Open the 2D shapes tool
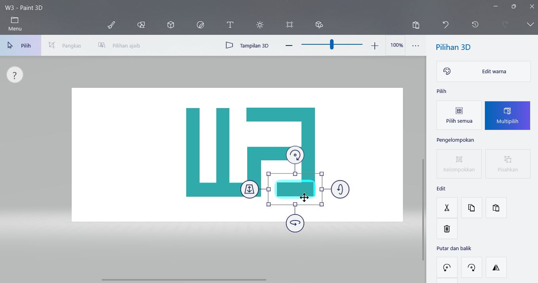 pyautogui.click(x=141, y=25)
